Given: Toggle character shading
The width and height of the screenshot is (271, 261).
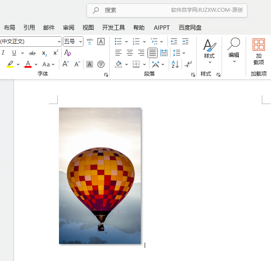Looking at the screenshot, I should (90, 64).
